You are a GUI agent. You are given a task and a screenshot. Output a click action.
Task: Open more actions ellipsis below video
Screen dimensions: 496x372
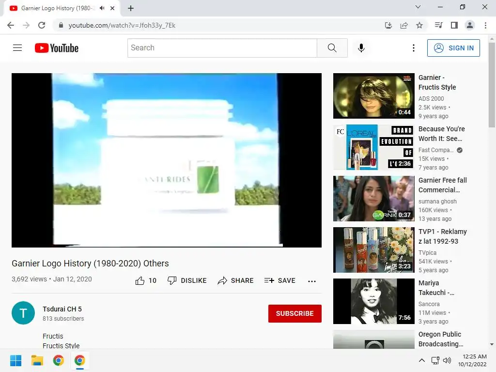pos(312,281)
